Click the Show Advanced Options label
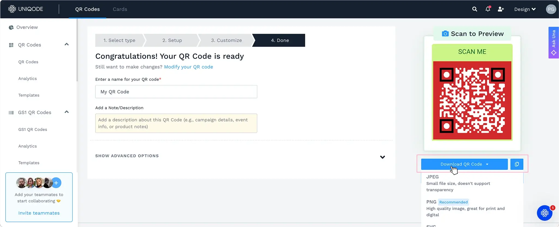 [x=127, y=156]
